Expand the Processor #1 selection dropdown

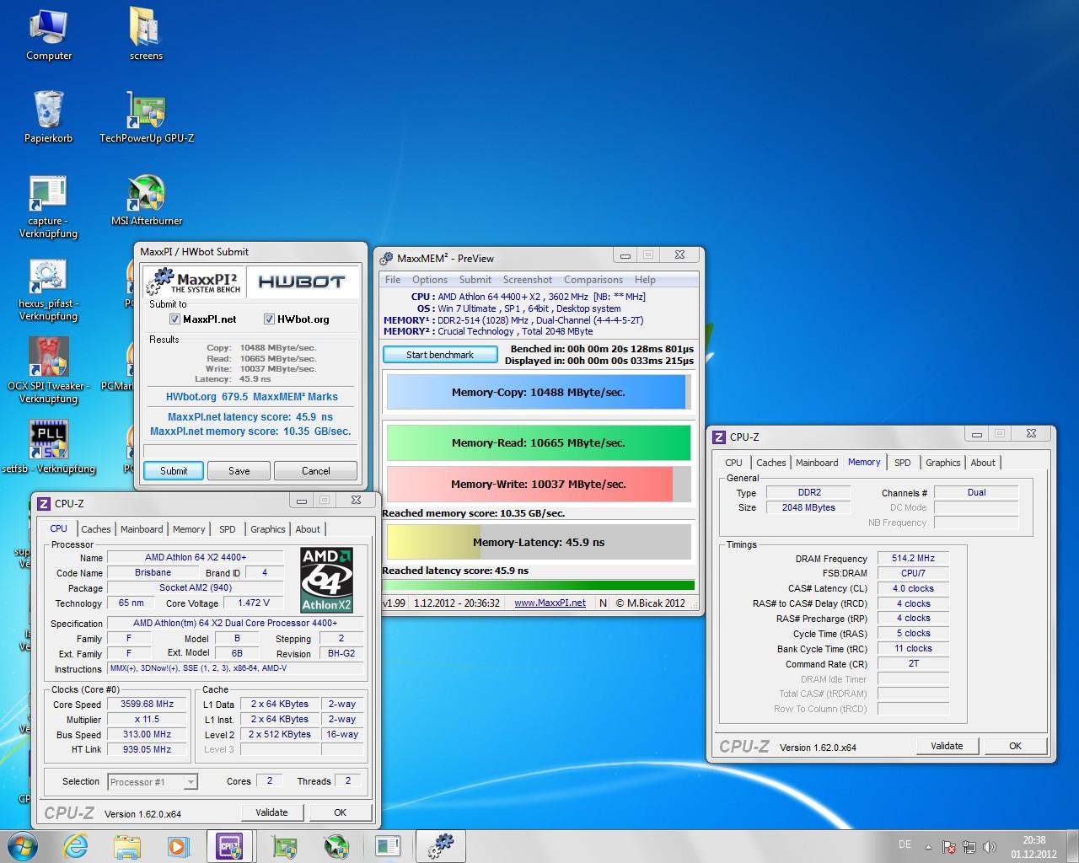click(191, 782)
